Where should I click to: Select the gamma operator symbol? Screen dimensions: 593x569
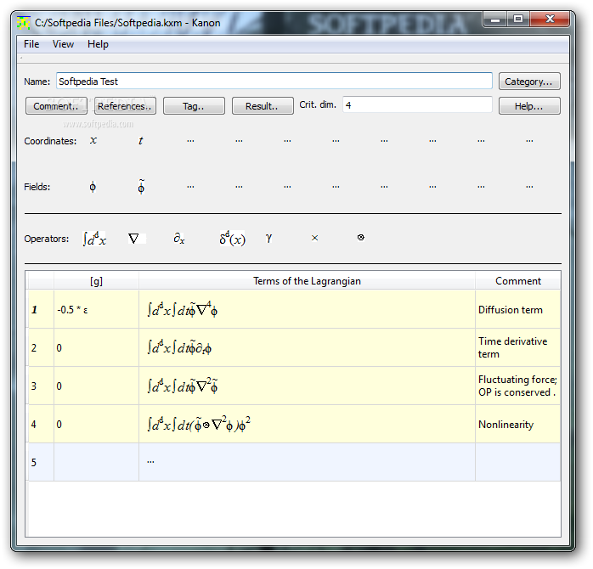coord(268,238)
